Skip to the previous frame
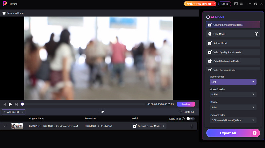 click(4, 104)
